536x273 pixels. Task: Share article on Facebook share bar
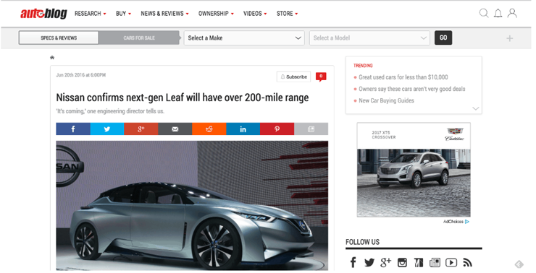pyautogui.click(x=73, y=129)
